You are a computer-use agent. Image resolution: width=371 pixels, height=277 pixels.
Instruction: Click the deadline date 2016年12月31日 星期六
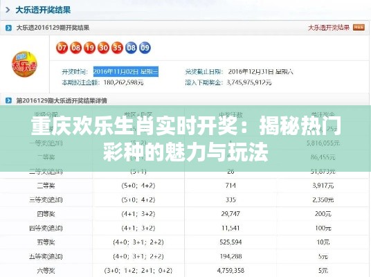(260, 71)
